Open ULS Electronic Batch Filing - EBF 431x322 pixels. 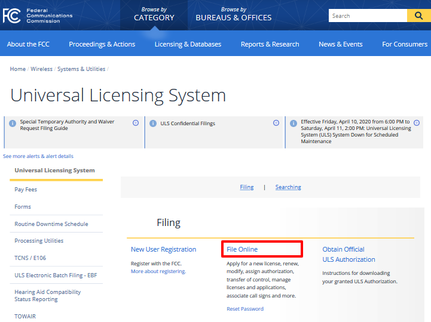tap(56, 275)
